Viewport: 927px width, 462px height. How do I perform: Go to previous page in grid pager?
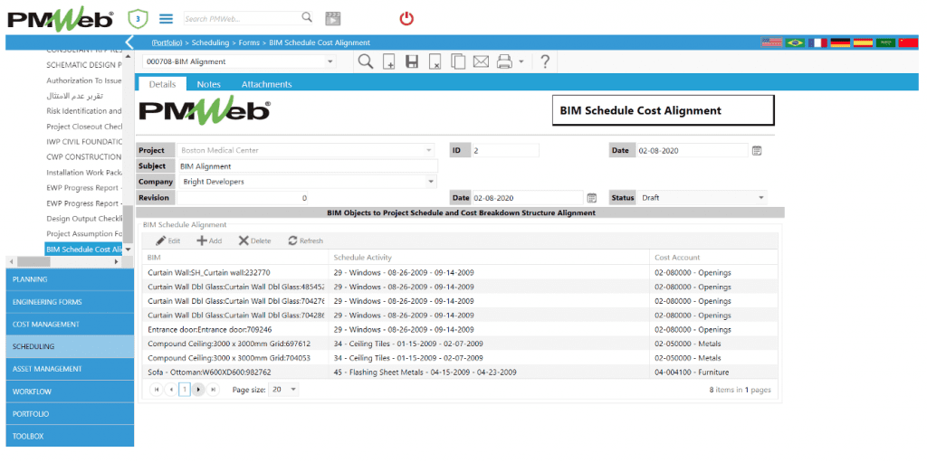pyautogui.click(x=170, y=390)
